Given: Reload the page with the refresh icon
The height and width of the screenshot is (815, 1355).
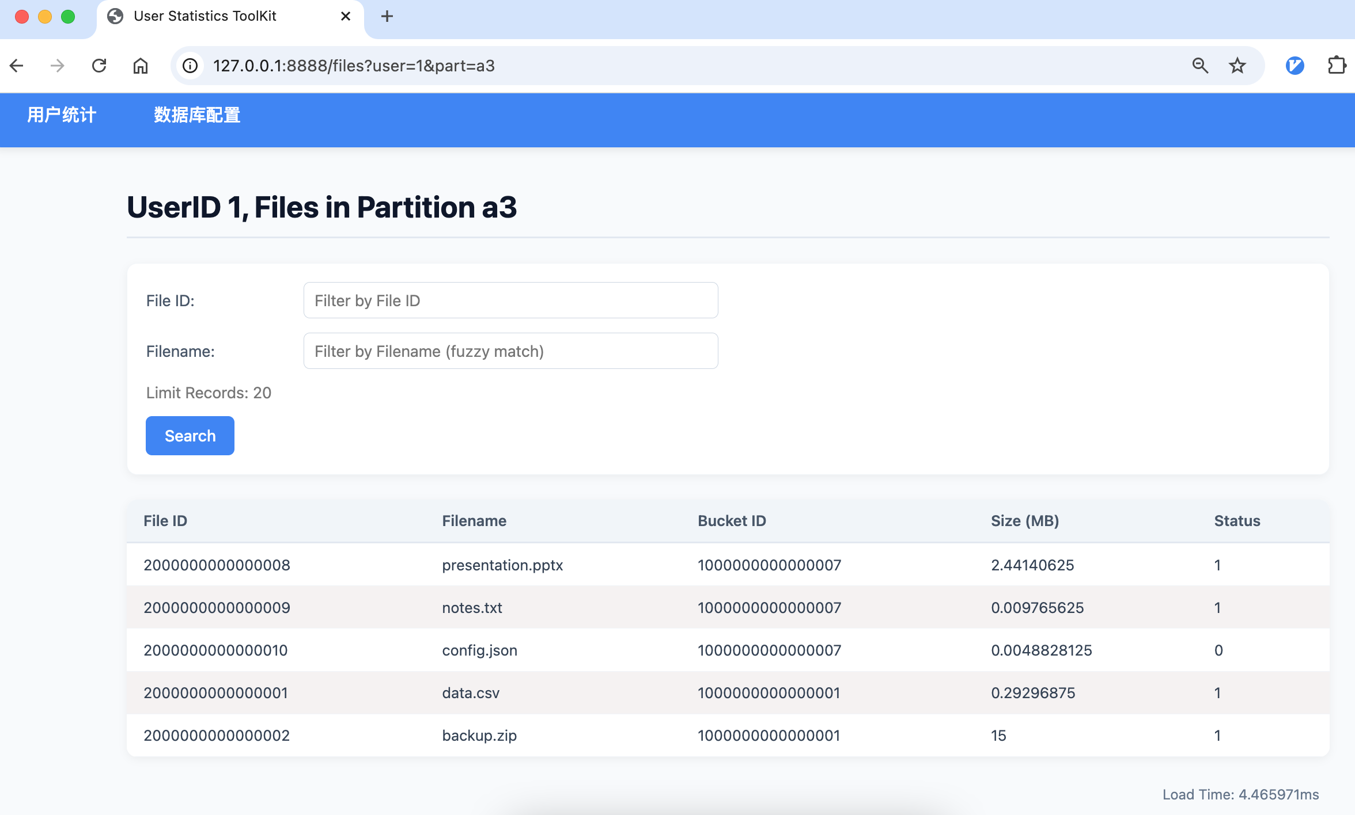Looking at the screenshot, I should tap(99, 66).
